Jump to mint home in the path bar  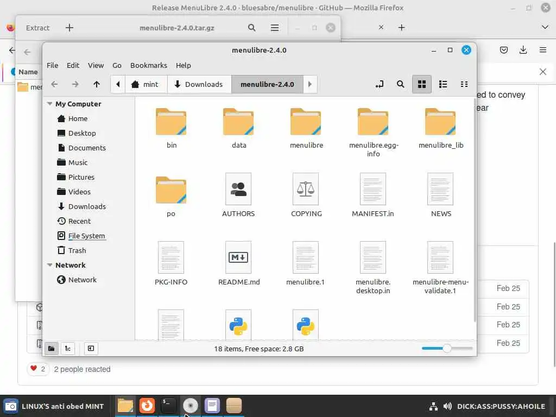[146, 84]
